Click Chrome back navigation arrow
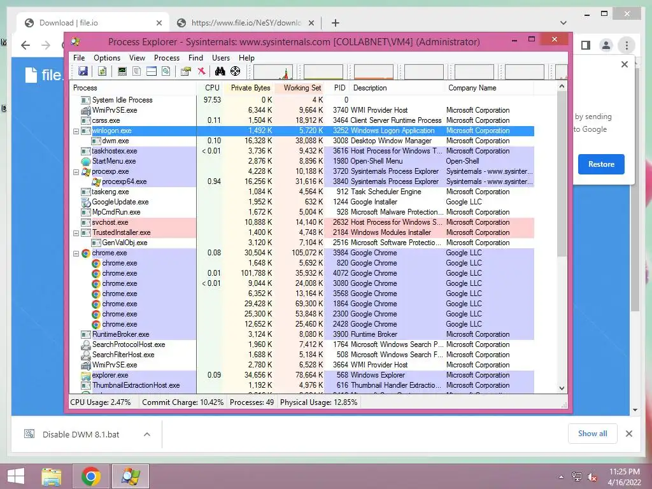The width and height of the screenshot is (652, 489). pyautogui.click(x=25, y=45)
